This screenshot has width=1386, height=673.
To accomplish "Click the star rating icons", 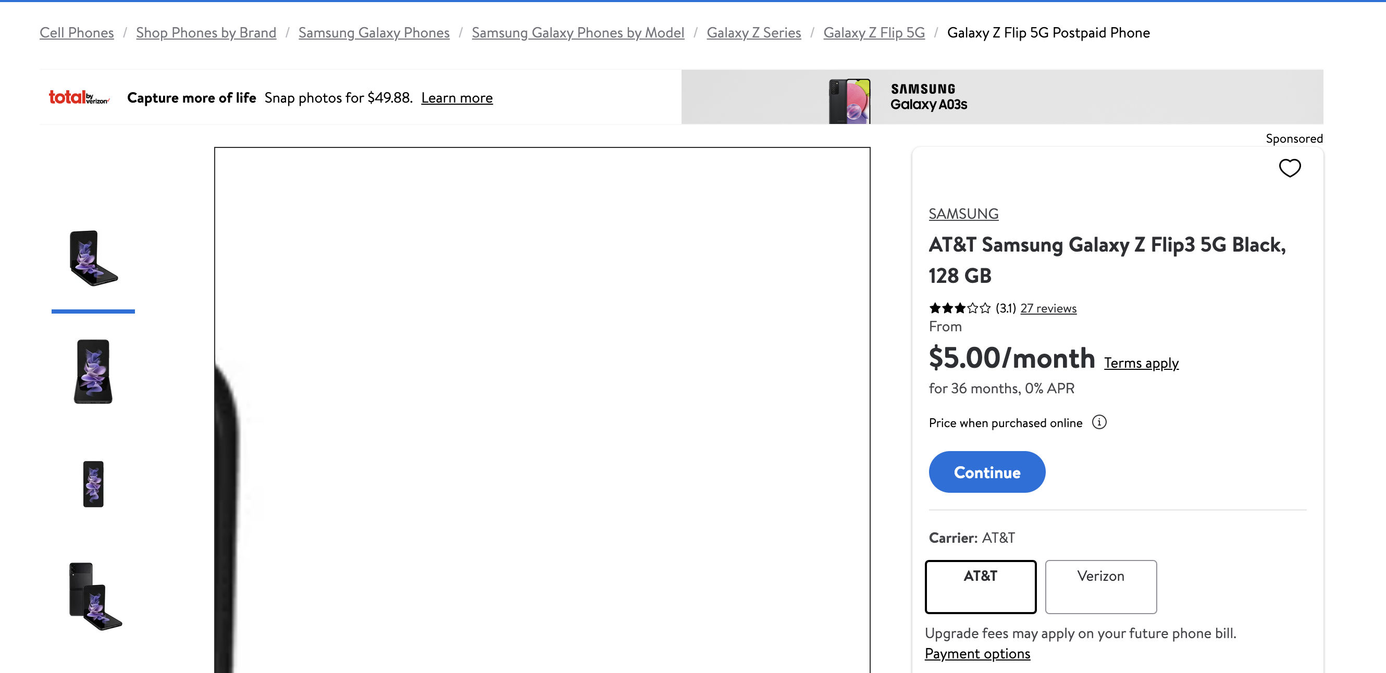I will point(959,308).
